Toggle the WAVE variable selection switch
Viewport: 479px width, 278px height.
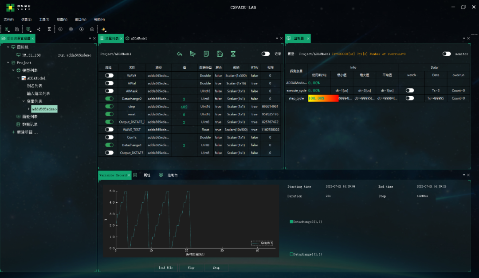109,75
